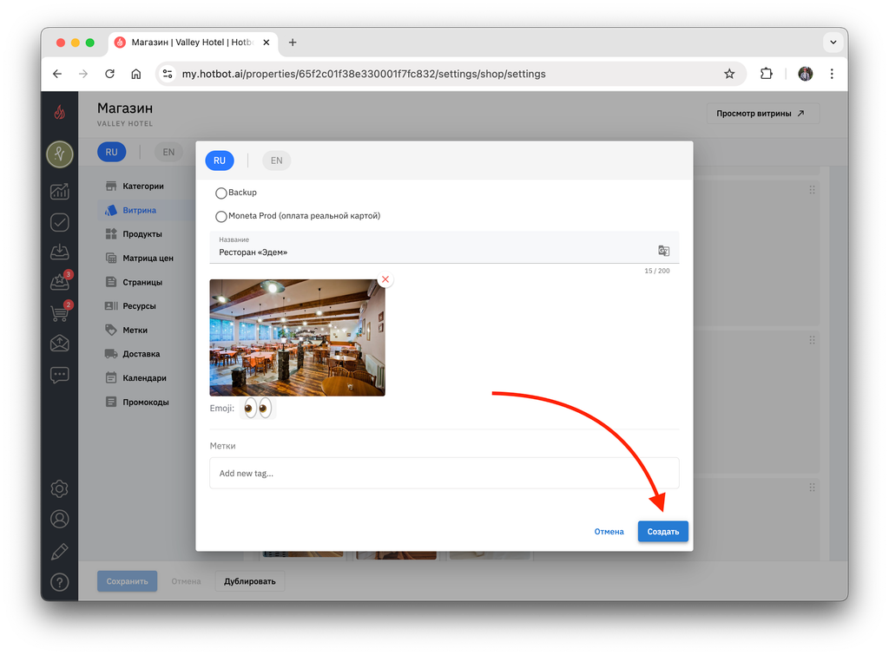This screenshot has width=889, height=655.
Task: Click the Создать button
Action: click(x=662, y=532)
